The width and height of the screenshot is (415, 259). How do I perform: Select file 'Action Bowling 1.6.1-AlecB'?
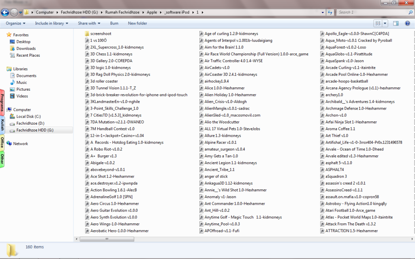pyautogui.click(x=113, y=190)
